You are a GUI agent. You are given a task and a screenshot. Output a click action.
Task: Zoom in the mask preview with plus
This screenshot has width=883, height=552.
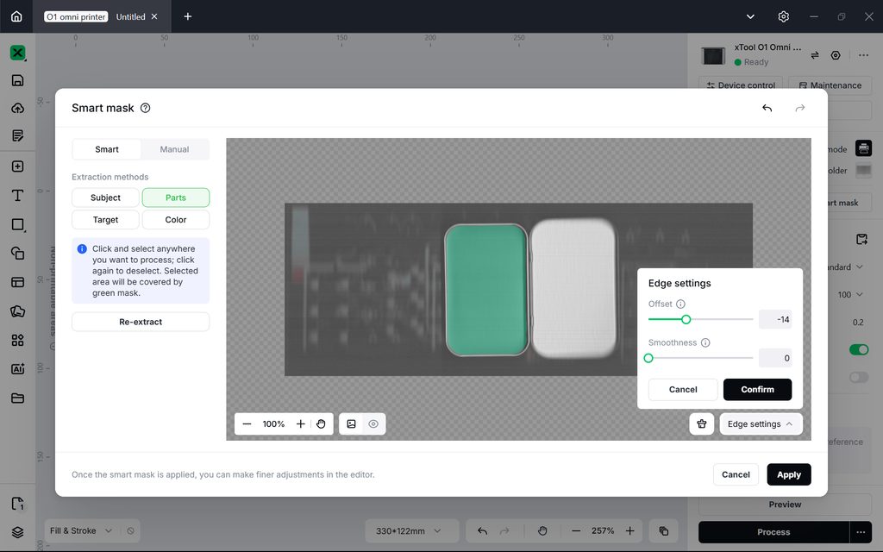click(x=301, y=424)
